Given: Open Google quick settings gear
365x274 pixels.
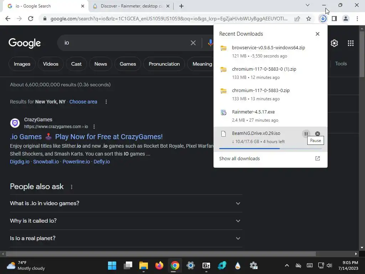Looking at the screenshot, I should pos(334,43).
